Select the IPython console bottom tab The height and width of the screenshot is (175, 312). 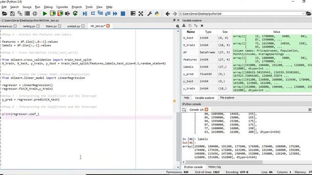[193, 167]
